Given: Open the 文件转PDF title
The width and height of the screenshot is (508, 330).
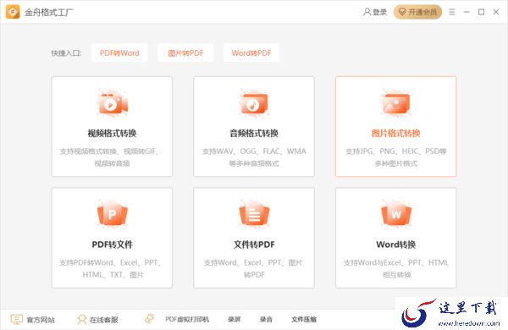Looking at the screenshot, I should [x=254, y=245].
